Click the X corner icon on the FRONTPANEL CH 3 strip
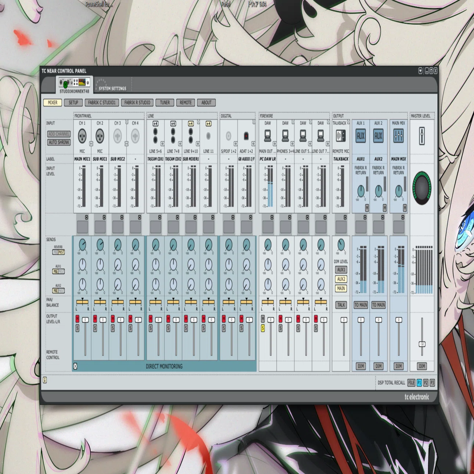The image size is (474, 474). pyautogui.click(x=127, y=121)
